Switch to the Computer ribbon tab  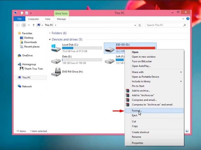pos(33,19)
